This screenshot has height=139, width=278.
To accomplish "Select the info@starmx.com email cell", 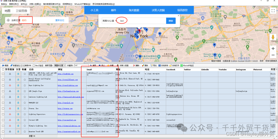I will point(101,108).
